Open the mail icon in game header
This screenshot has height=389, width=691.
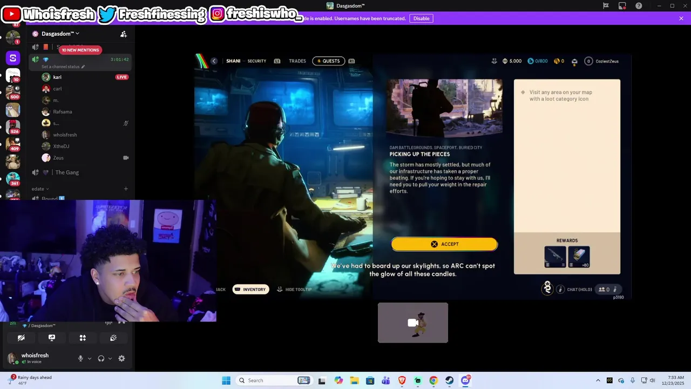[574, 61]
